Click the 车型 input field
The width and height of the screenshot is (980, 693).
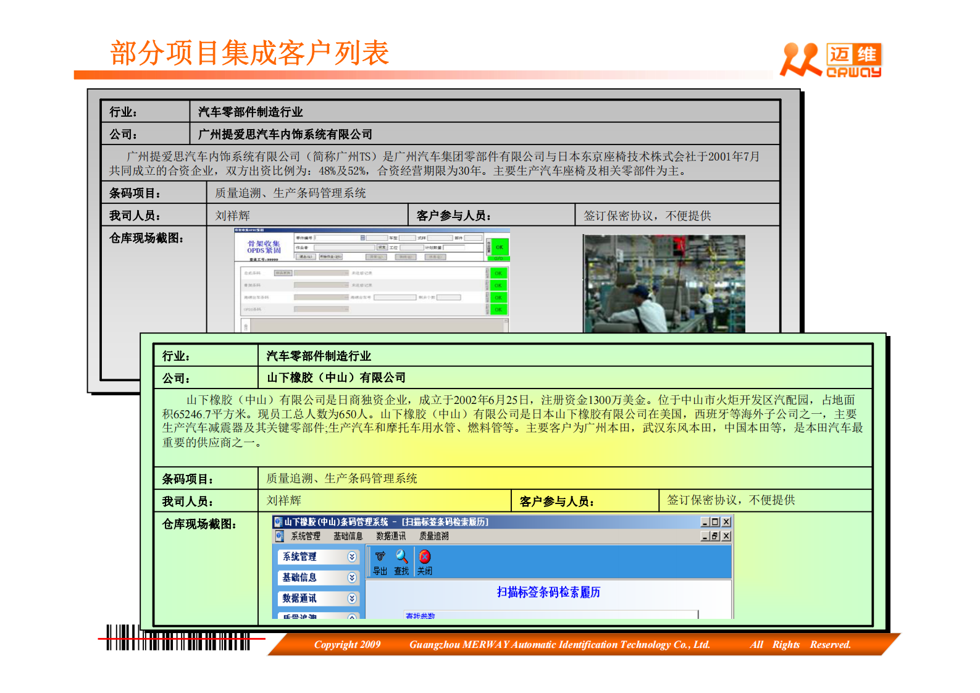pyautogui.click(x=407, y=238)
